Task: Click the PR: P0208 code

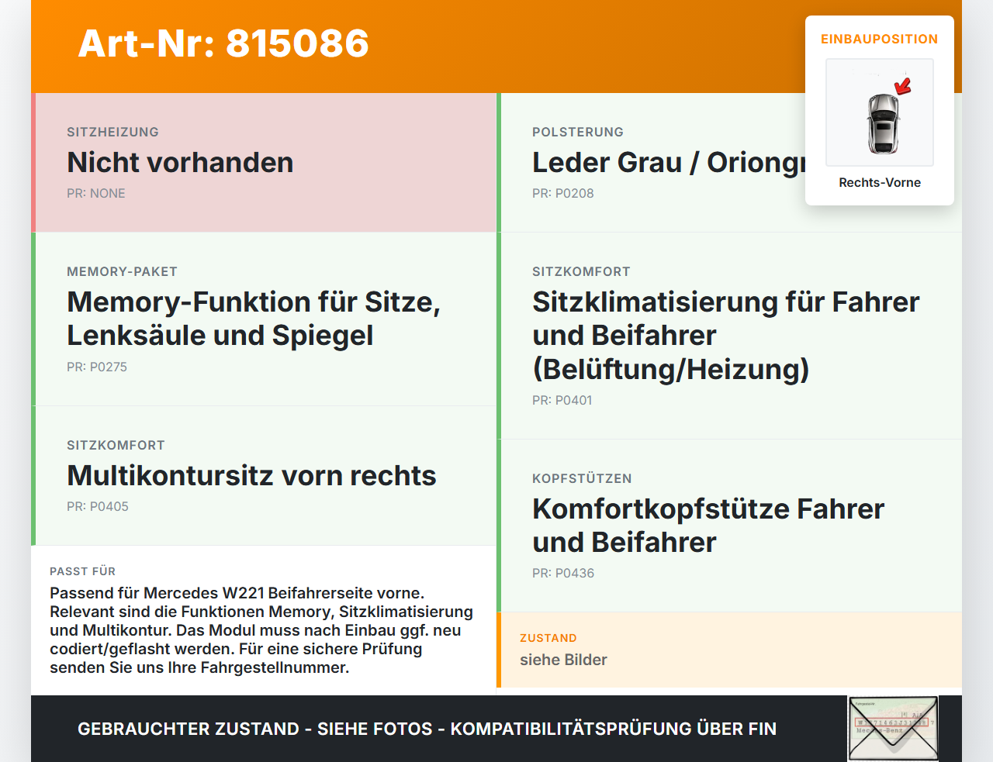Action: tap(563, 193)
